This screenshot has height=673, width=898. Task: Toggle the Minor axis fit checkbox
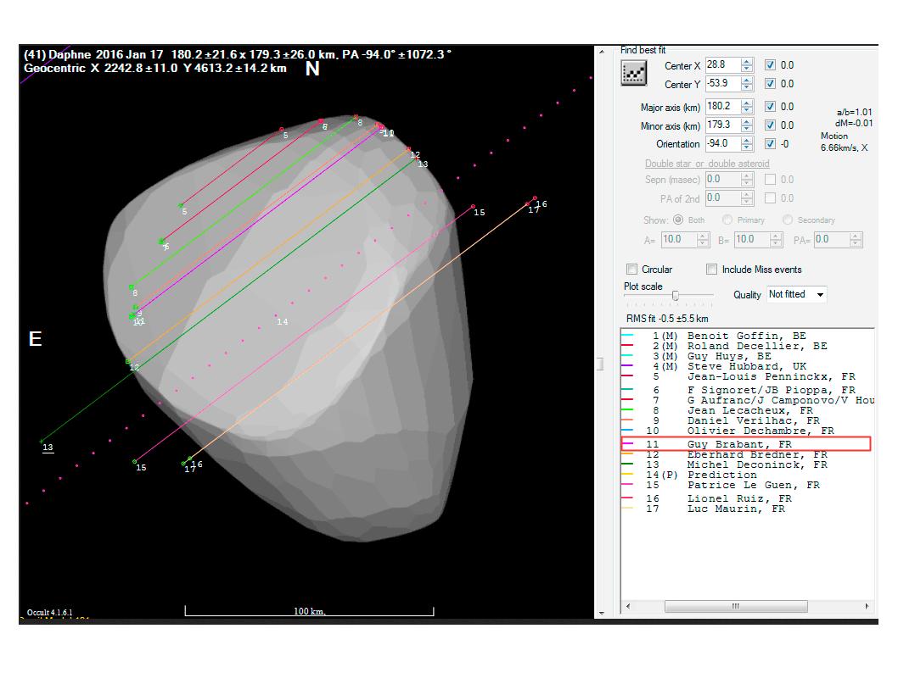771,125
